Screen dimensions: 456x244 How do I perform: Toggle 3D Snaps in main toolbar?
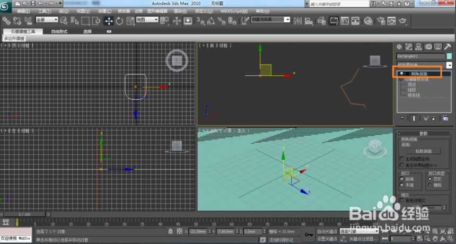(200, 21)
